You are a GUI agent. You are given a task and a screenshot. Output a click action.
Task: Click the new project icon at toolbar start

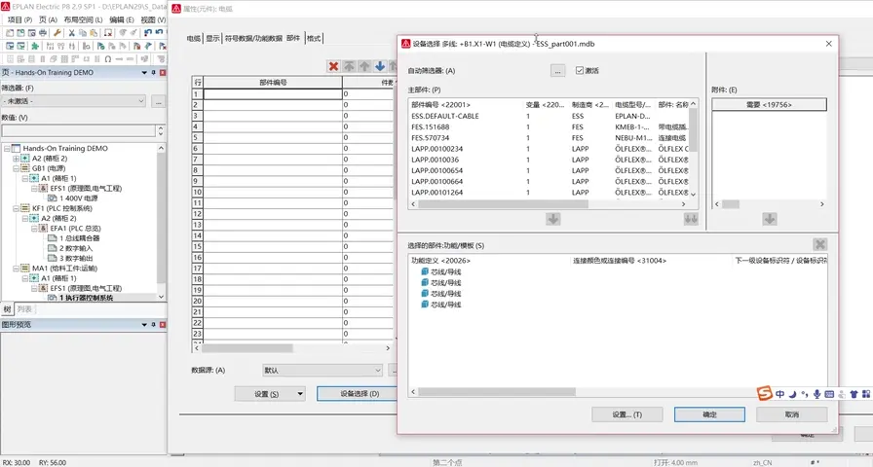tap(10, 33)
